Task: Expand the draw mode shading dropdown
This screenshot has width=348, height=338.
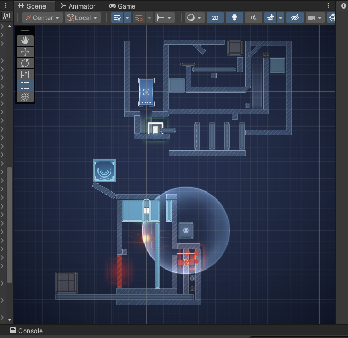Action: point(194,18)
